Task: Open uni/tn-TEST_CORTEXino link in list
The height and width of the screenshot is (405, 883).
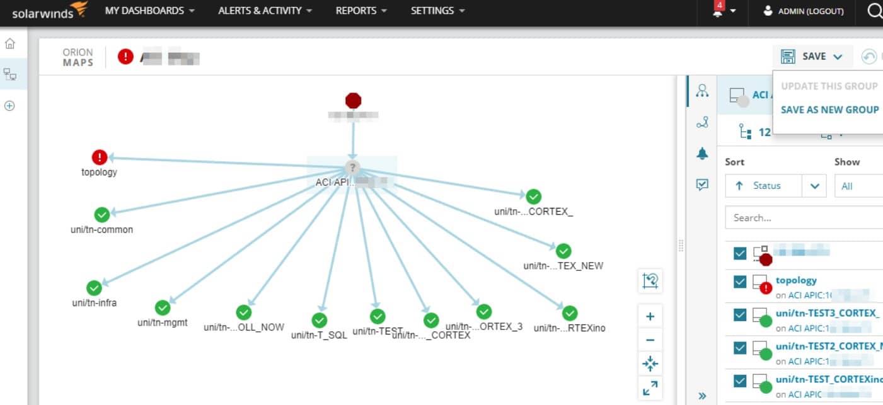Action: [x=829, y=379]
